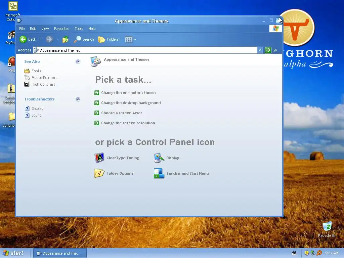Open the Edit menu

coord(33,29)
